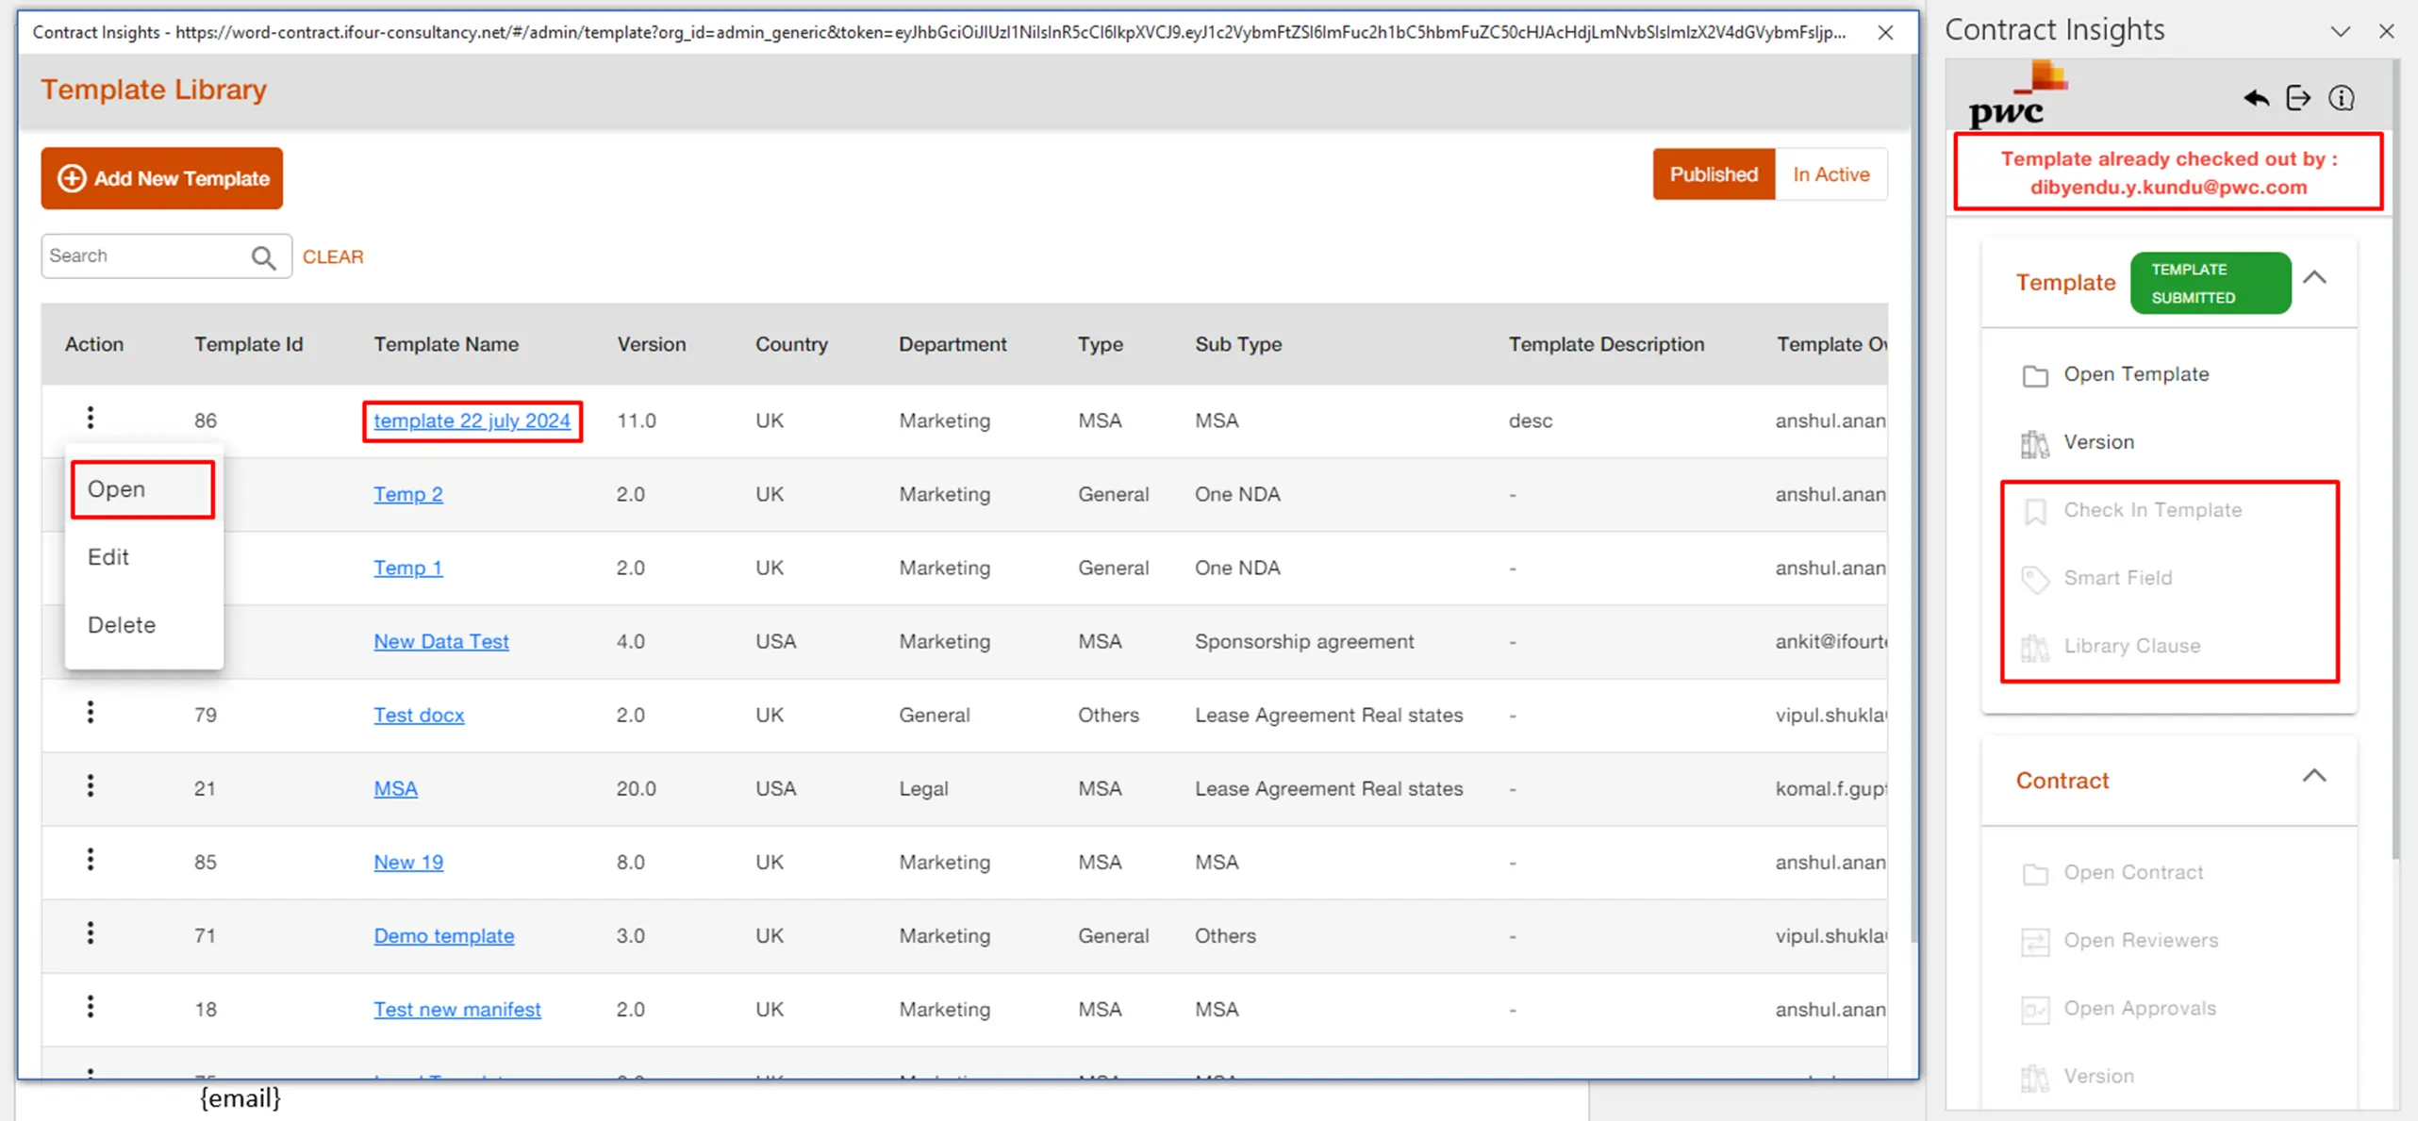Screen dimensions: 2418x1121
Task: Click the Version column header
Action: [652, 344]
